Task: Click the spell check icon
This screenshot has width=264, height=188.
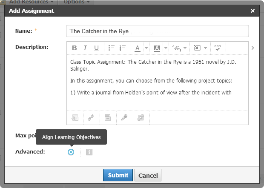Action: click(218, 48)
